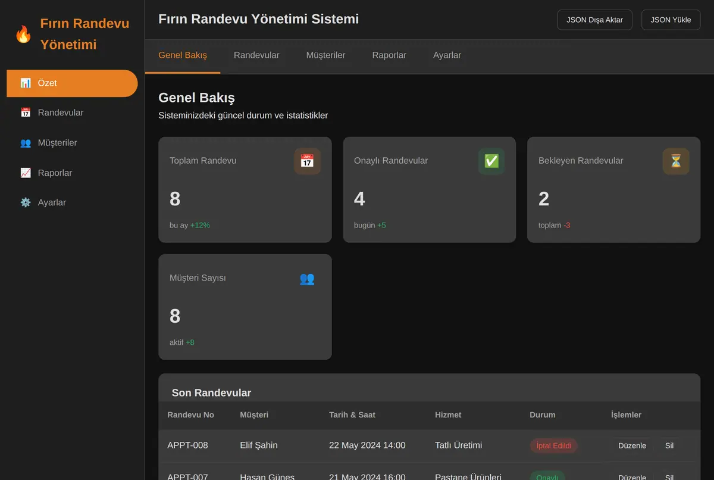Click the İptal Edildi status badge

554,445
